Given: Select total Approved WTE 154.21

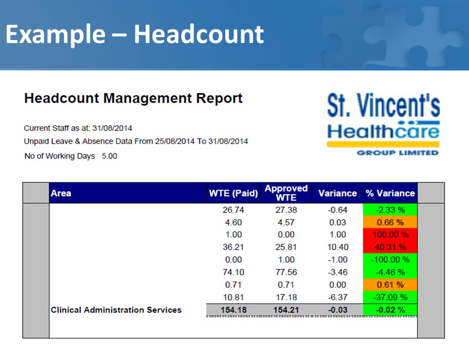Looking at the screenshot, I should [286, 310].
